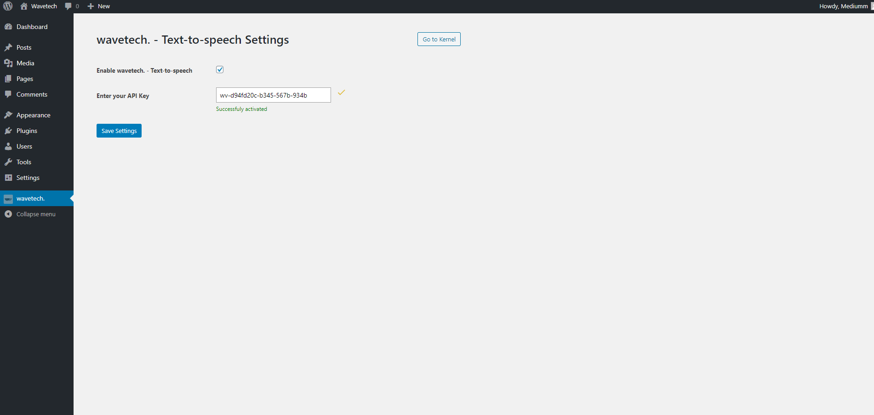This screenshot has width=874, height=415.
Task: Click the Text-to-speech Settings page heading
Action: [193, 40]
